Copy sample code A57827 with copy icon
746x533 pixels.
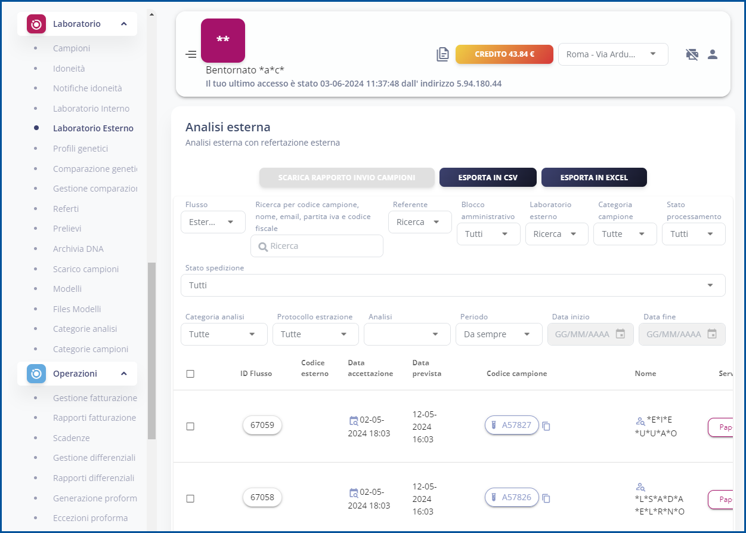pos(546,426)
